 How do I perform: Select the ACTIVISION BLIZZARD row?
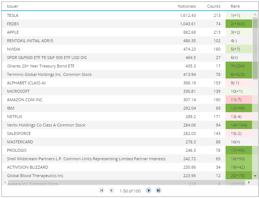pyautogui.click(x=127, y=167)
